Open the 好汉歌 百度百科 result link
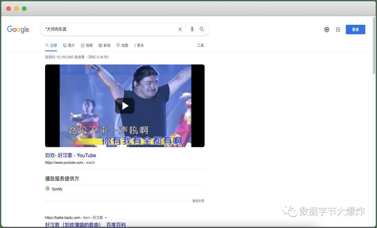Image resolution: width=377 pixels, height=228 pixels. [x=86, y=225]
